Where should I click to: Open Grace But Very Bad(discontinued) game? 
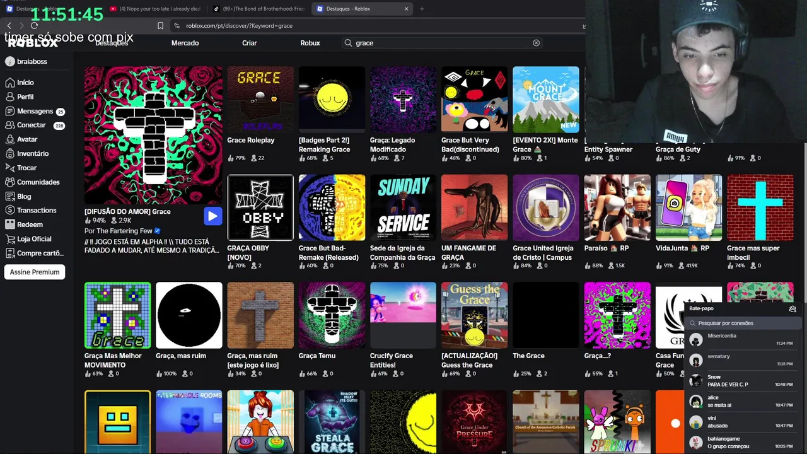click(475, 100)
